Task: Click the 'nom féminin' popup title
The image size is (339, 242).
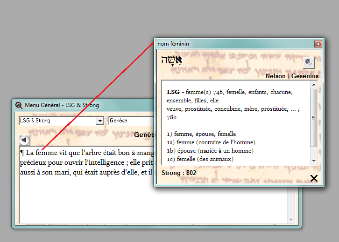Action: point(173,44)
